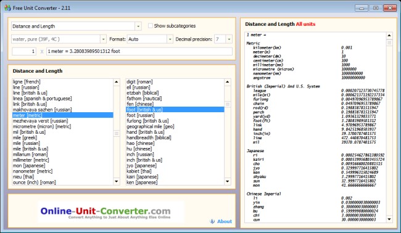Click the conversion result field showing 1 meter = 3.28 foot
This screenshot has height=233, width=401.
[x=139, y=51]
